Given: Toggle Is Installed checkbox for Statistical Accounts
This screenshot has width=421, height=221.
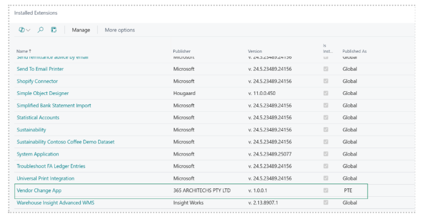Looking at the screenshot, I should pyautogui.click(x=325, y=118).
